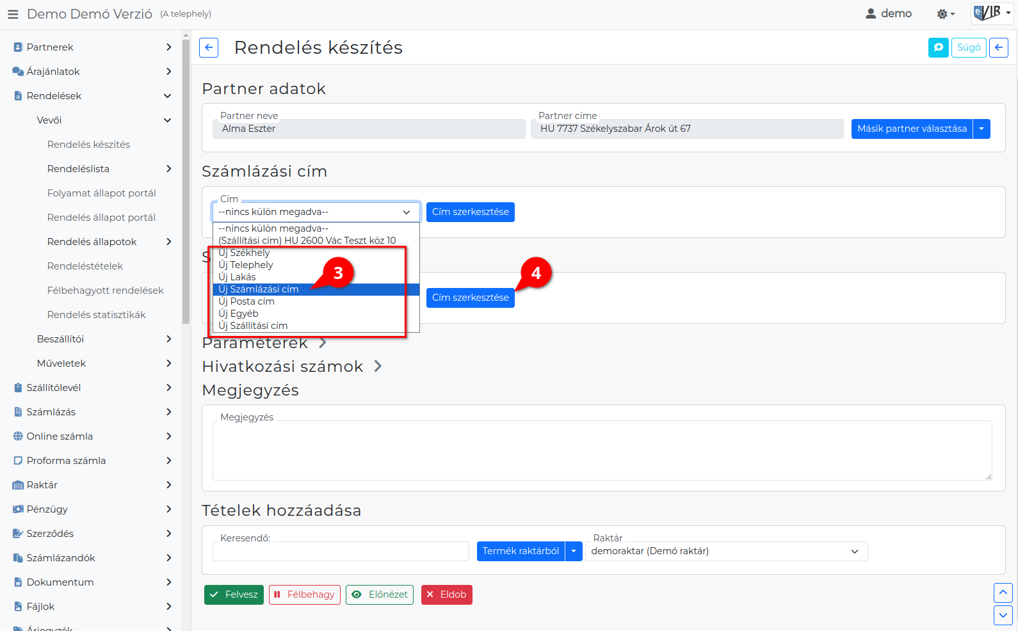Viewport: 1018px width, 631px height.
Task: Click the Pénzügy money icon
Action: 18,509
